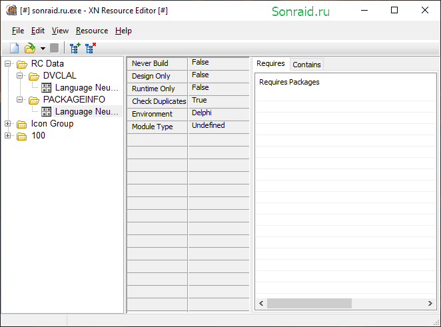Collapse the PACKAGEINFO tree node
The image size is (441, 327).
pyautogui.click(x=20, y=99)
